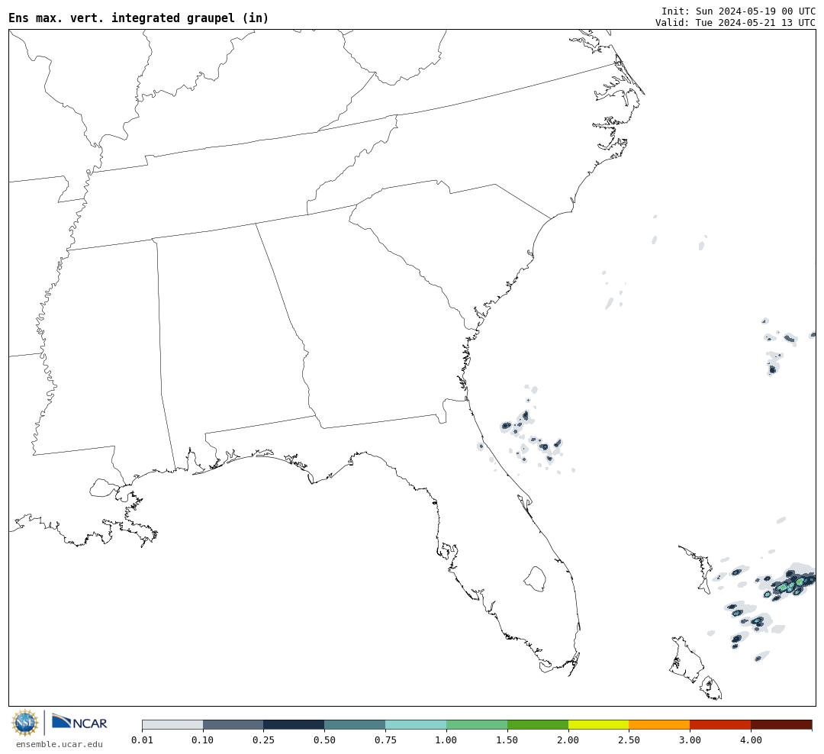
Task: Select the 0.75–1.00 aqua color swatch
Action: pyautogui.click(x=416, y=724)
